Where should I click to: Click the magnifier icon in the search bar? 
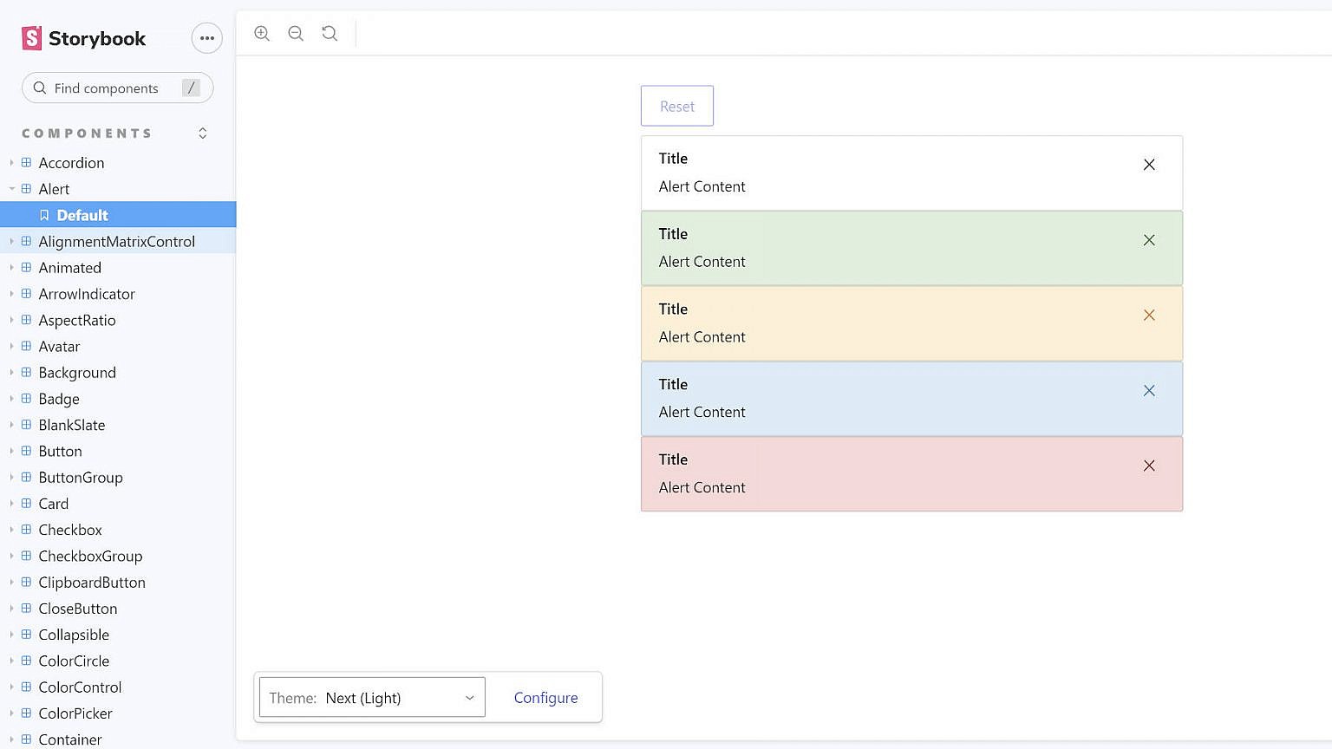(39, 88)
